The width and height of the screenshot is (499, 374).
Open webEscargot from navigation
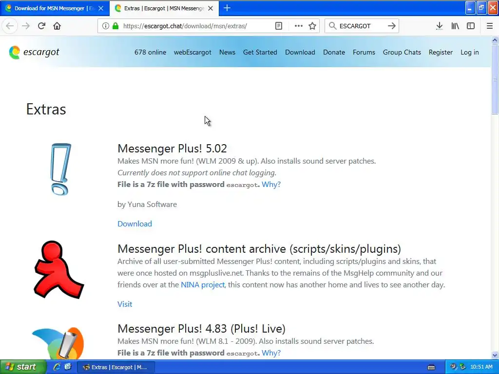click(192, 52)
